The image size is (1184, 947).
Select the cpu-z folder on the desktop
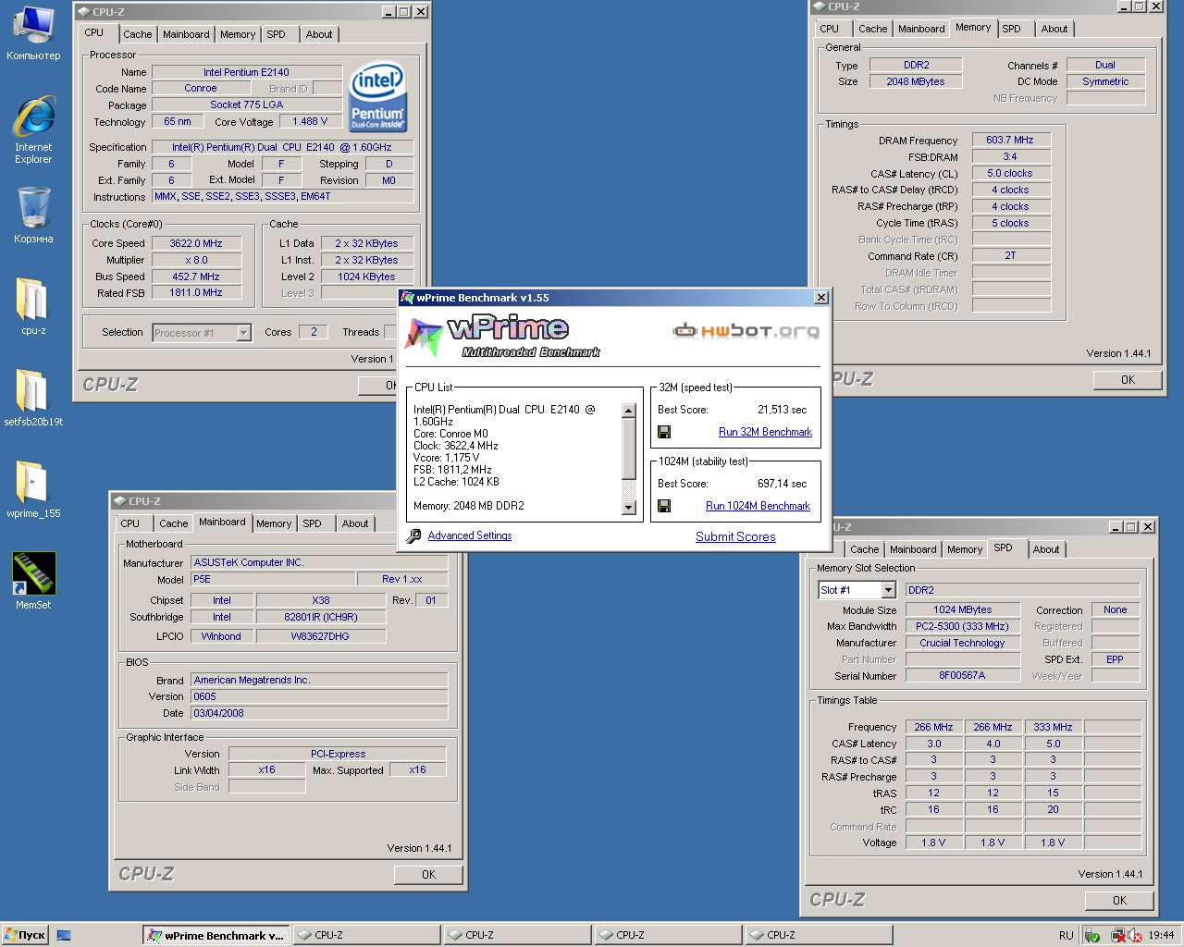(x=33, y=305)
